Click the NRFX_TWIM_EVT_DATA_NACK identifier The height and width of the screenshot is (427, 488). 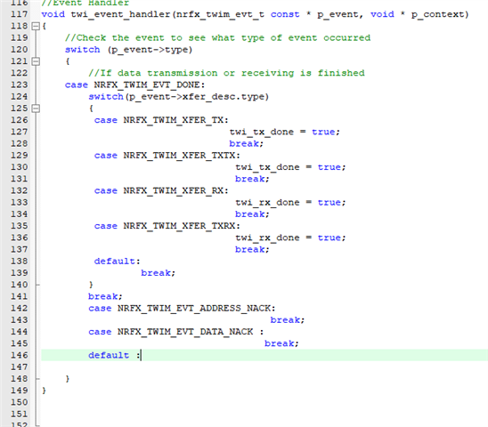pyautogui.click(x=185, y=332)
